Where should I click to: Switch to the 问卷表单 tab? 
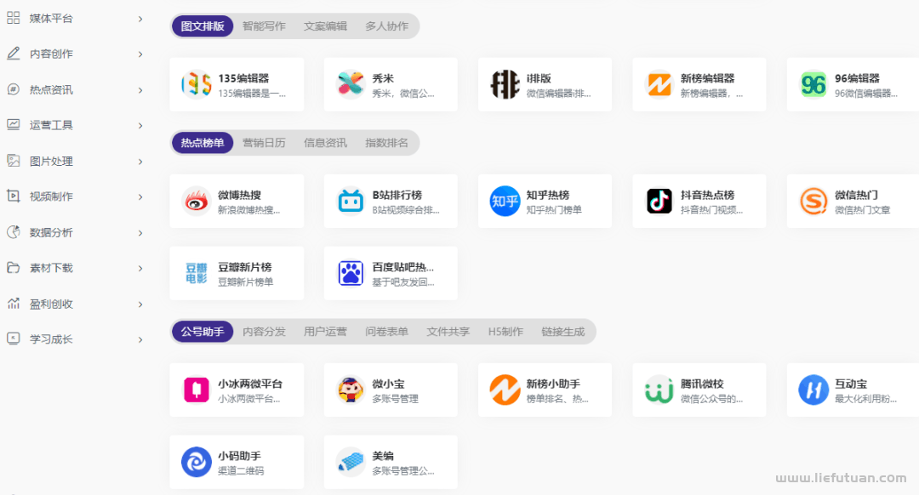point(387,331)
